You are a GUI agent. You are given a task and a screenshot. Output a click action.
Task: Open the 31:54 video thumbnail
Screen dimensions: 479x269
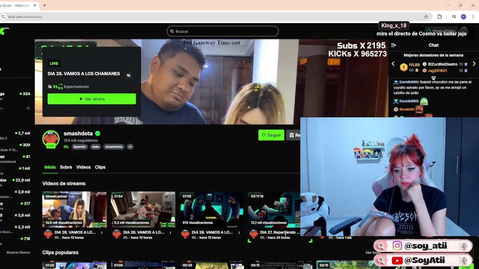143,210
